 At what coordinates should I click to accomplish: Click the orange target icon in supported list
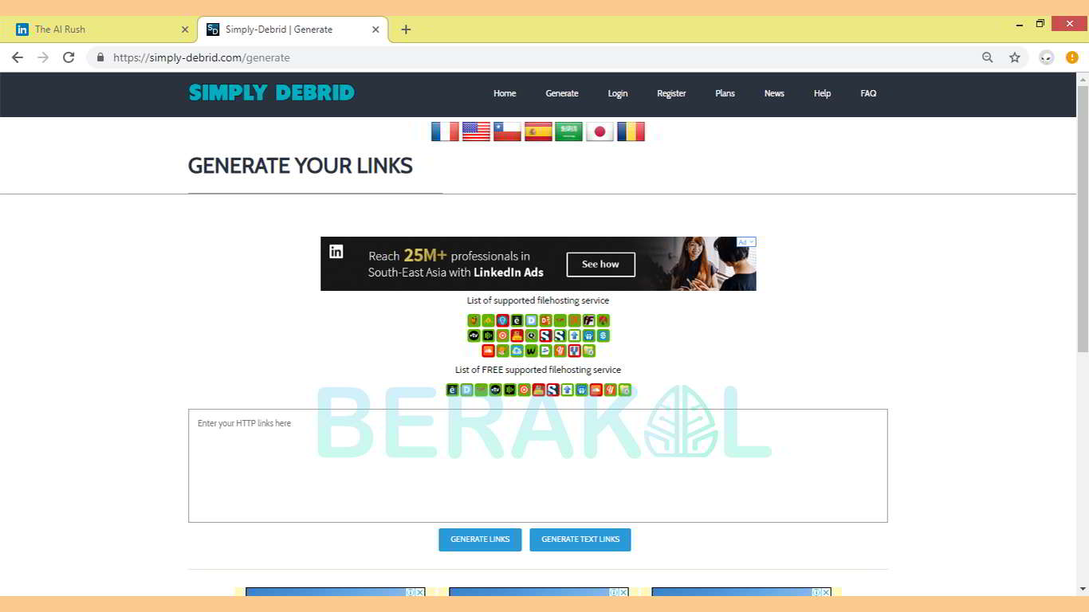[502, 335]
